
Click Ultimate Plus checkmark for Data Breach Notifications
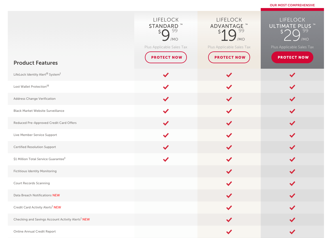pos(292,196)
